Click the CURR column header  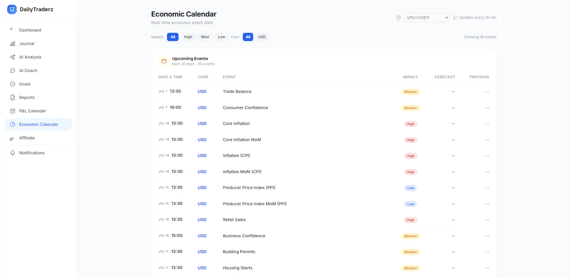(203, 77)
